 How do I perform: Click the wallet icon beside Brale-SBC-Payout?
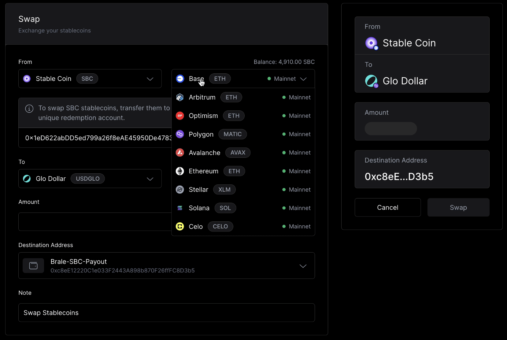tap(33, 265)
